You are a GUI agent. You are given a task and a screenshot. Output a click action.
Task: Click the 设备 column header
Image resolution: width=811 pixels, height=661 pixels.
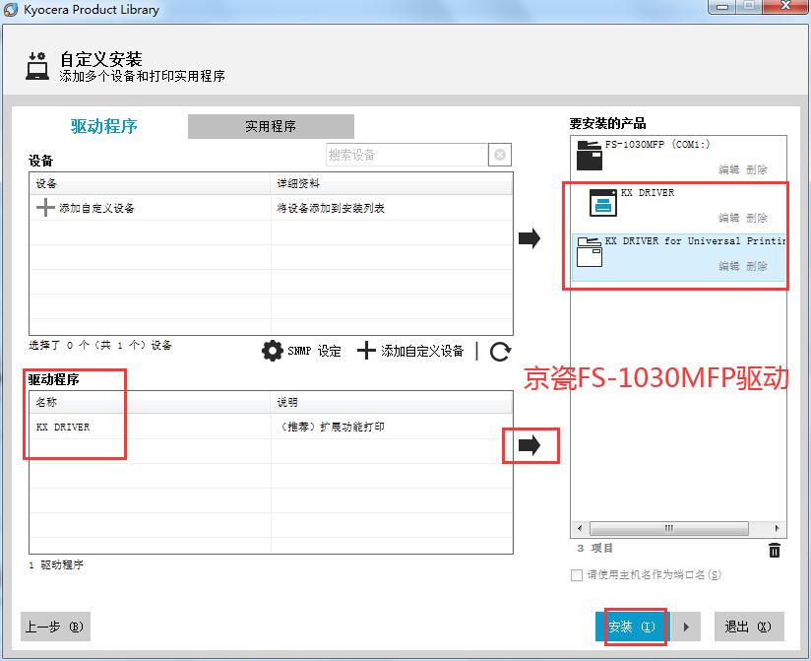150,183
